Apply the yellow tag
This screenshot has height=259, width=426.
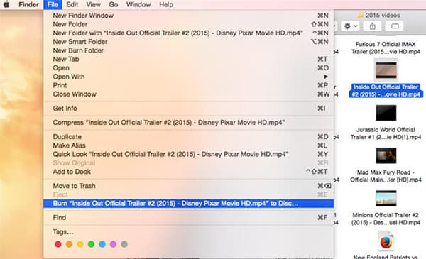tap(80, 244)
